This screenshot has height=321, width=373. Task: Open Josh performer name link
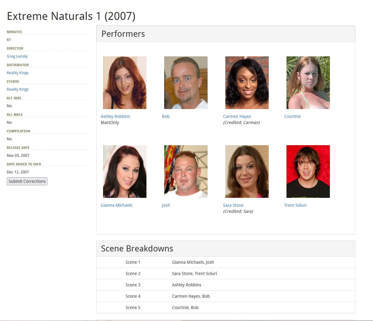(x=166, y=205)
